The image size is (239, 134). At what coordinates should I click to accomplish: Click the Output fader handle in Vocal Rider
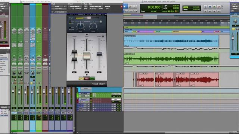99,54
